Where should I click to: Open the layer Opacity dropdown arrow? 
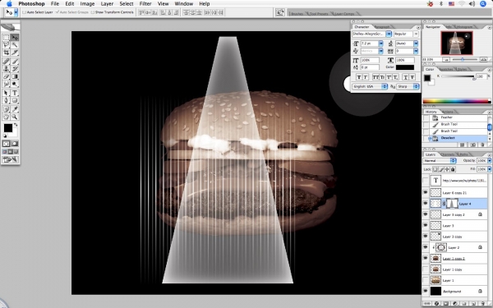pyautogui.click(x=489, y=161)
